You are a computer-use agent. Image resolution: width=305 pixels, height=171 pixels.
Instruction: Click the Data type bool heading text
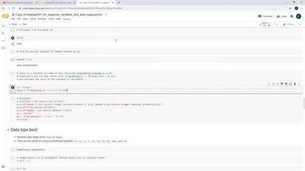coord(24,130)
